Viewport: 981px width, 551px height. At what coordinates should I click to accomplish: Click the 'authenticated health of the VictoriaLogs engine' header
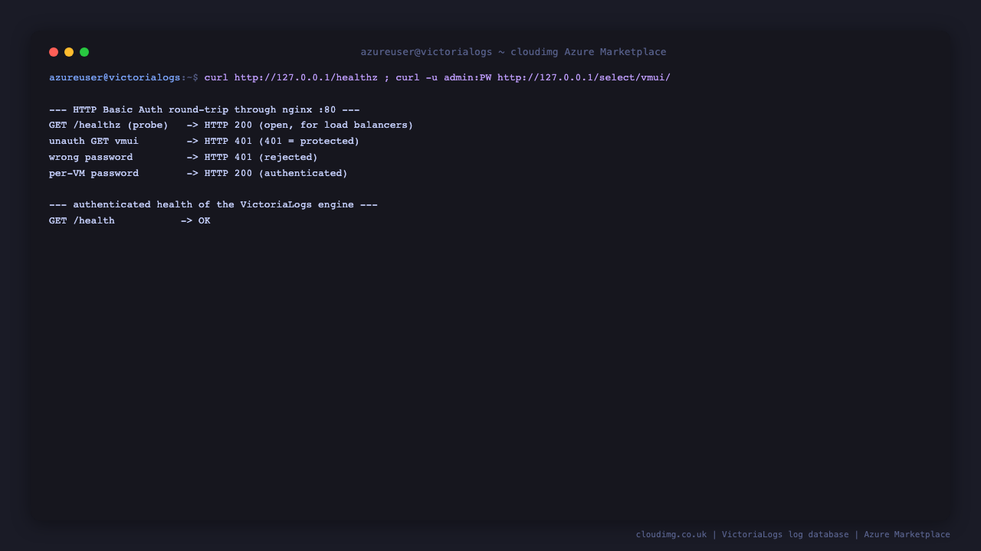click(213, 205)
